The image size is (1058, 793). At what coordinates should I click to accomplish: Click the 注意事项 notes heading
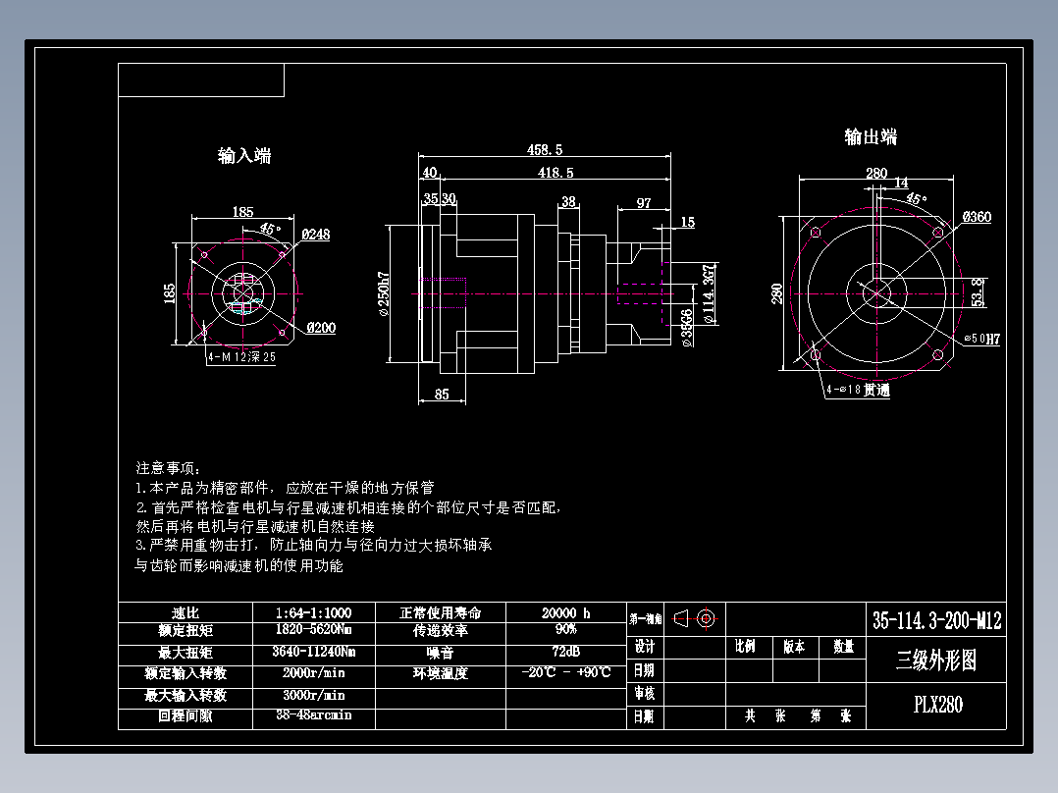coord(165,467)
